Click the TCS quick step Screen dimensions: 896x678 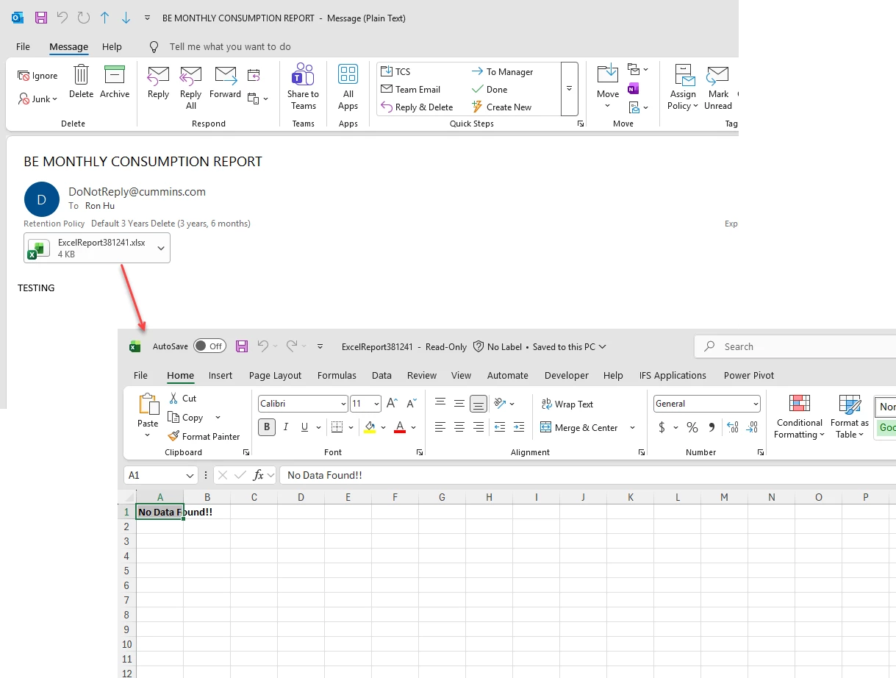click(x=395, y=71)
